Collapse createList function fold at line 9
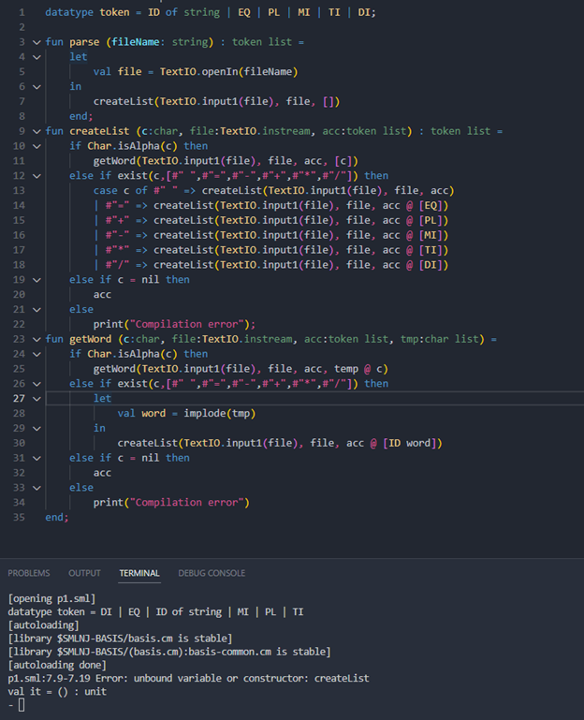This screenshot has width=584, height=720. coord(36,131)
